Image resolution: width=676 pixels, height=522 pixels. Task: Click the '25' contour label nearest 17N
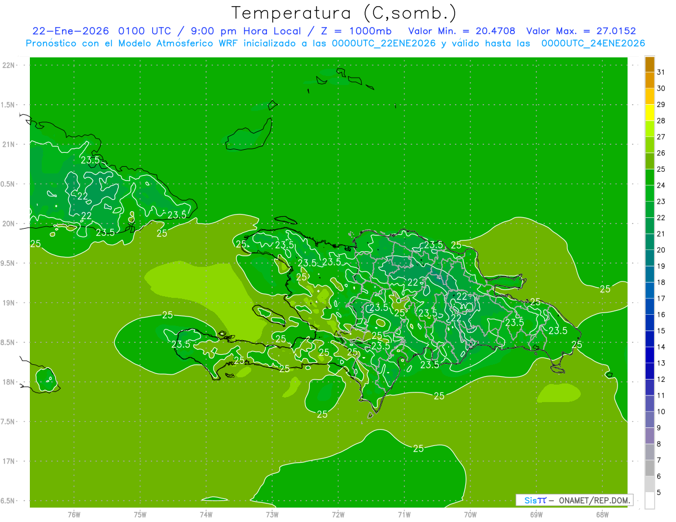pyautogui.click(x=419, y=448)
